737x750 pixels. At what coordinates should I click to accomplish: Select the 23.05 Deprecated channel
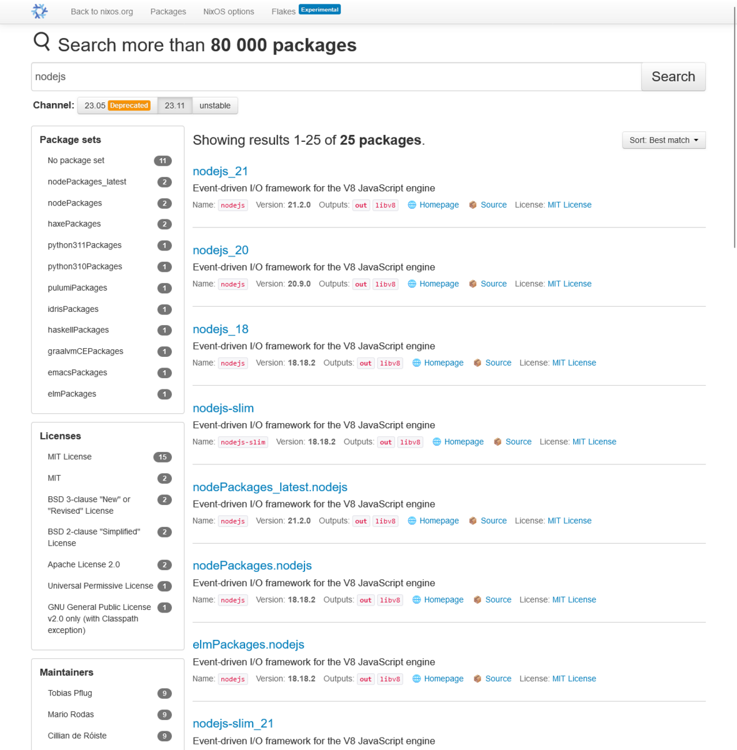point(117,106)
